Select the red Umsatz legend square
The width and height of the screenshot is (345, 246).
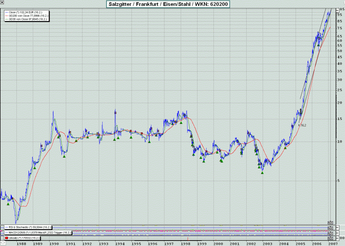(6, 238)
